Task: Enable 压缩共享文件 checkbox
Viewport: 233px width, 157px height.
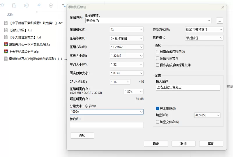Action: coord(158,58)
